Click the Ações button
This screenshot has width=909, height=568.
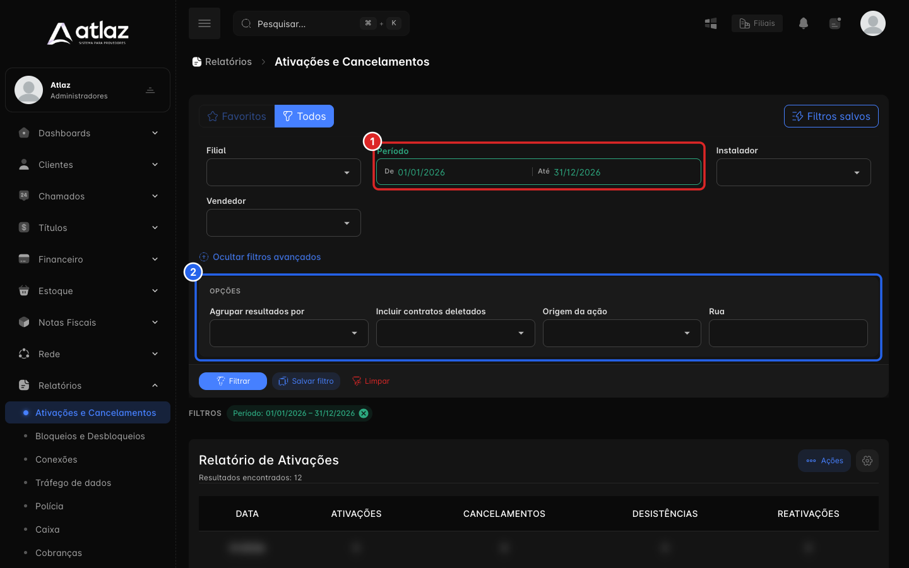824,461
